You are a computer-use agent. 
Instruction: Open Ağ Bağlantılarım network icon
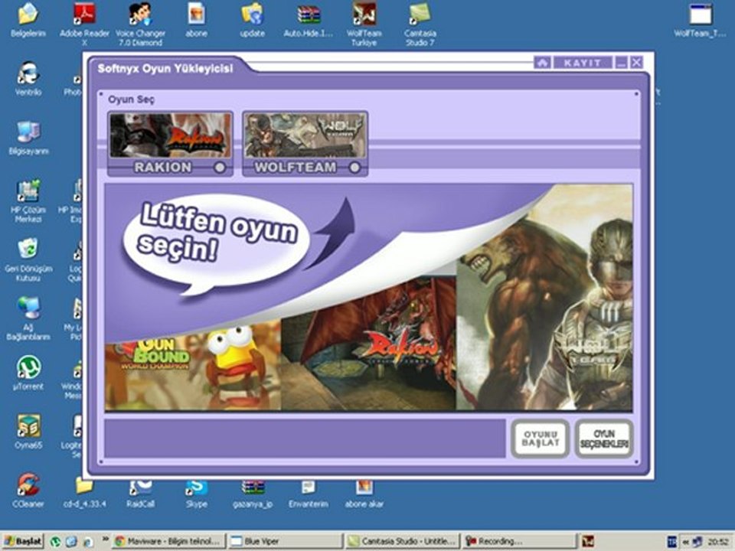point(28,318)
